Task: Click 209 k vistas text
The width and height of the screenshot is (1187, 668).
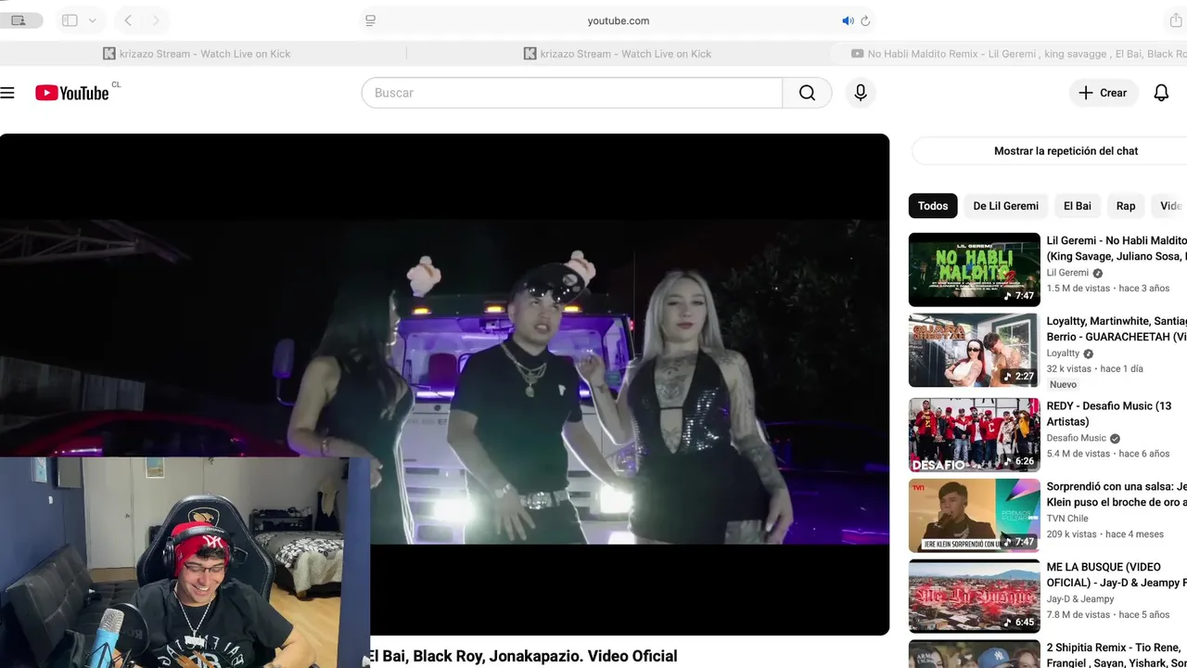Action: (x=1072, y=534)
